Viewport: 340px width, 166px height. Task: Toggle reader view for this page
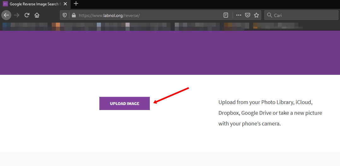[x=226, y=15]
